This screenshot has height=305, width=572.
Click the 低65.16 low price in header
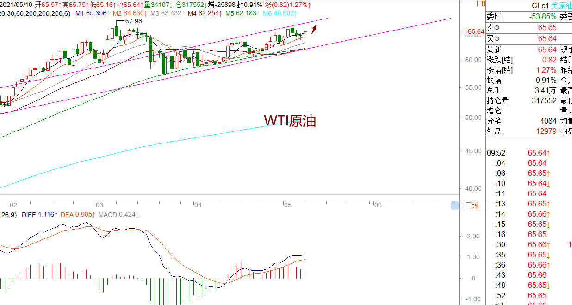tap(103, 5)
